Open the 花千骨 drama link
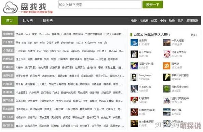This screenshot has height=132, width=203. coord(19,84)
